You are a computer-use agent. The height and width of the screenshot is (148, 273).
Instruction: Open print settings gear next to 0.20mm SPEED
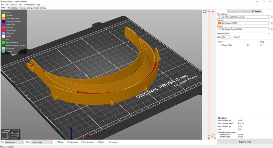pos(271,17)
